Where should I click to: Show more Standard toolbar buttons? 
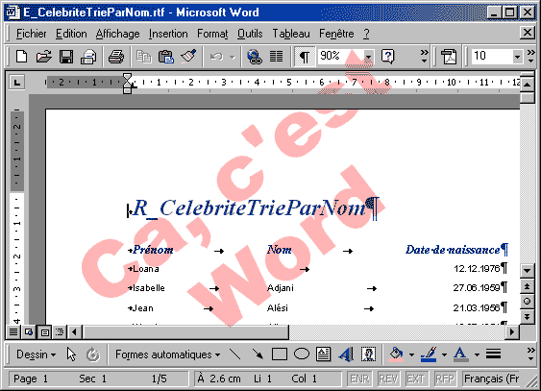pos(424,57)
